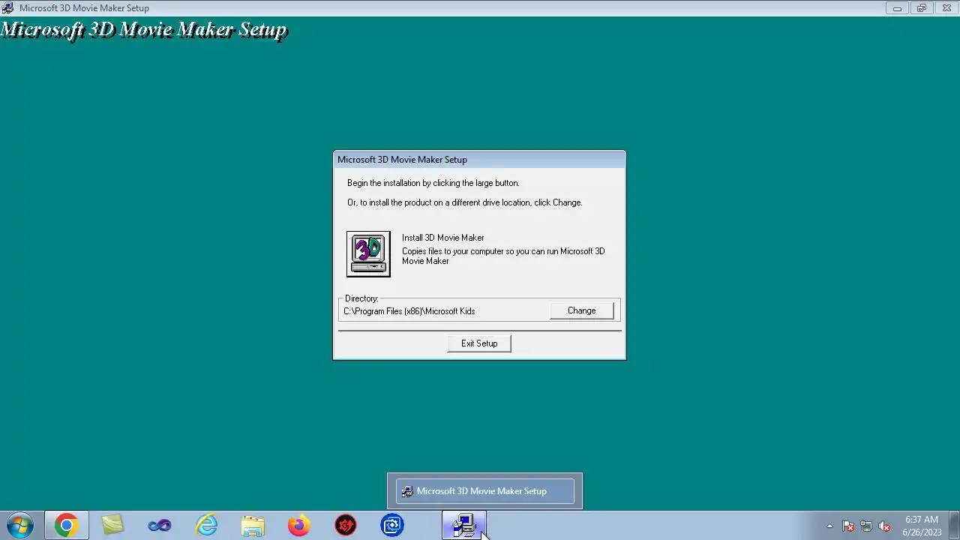Screen dimensions: 960x540
Task: Open the green notes app in taskbar
Action: 112,526
